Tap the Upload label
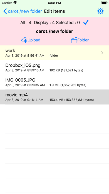Viewport: 109px width, 194px height. point(34,40)
